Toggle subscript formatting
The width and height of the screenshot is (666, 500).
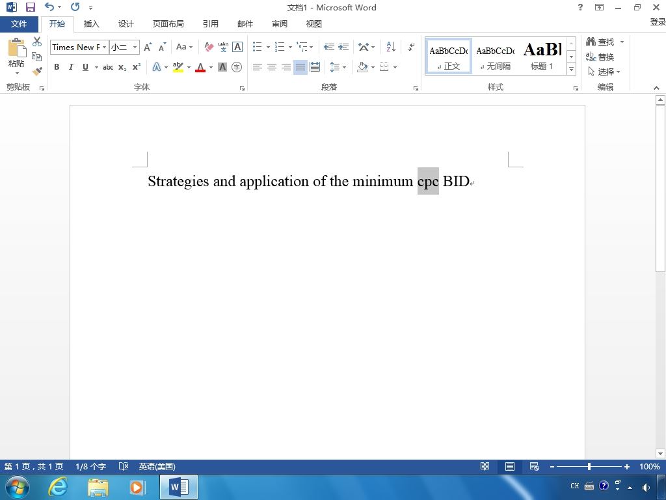click(122, 67)
